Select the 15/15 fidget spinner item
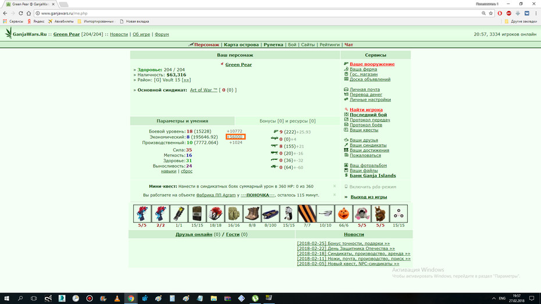The width and height of the screenshot is (541, 304). point(398,213)
